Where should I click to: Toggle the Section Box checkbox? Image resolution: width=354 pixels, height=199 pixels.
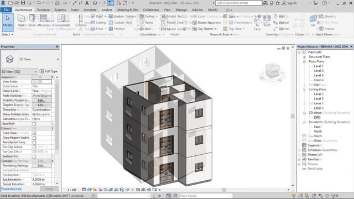34,156
